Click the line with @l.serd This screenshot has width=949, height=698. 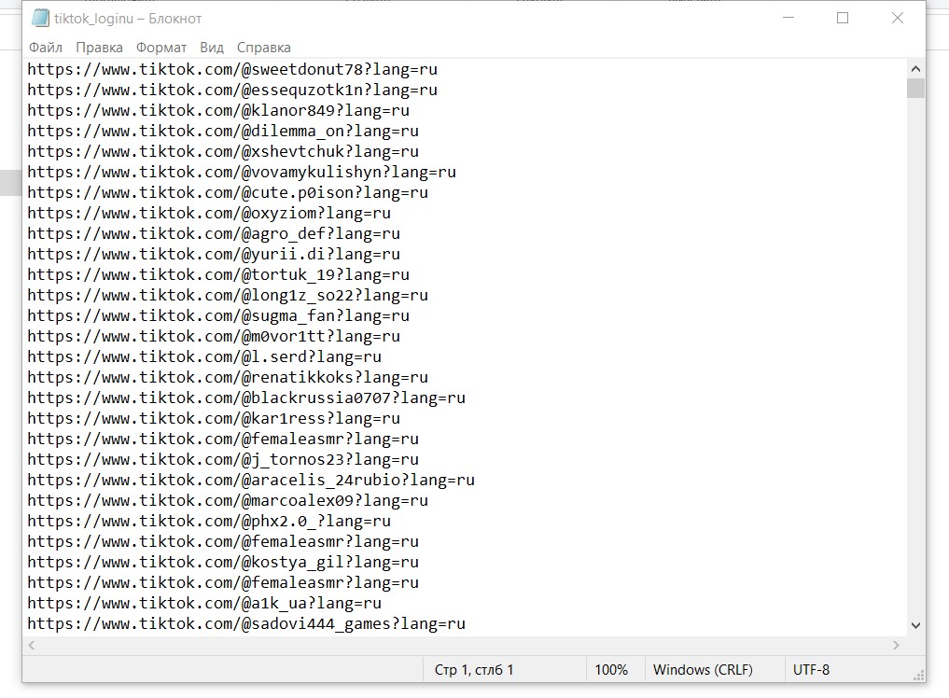(204, 357)
